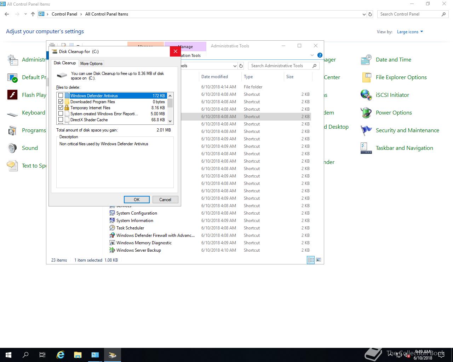Expand the Administrative Tools address bar dropdown

(x=235, y=66)
